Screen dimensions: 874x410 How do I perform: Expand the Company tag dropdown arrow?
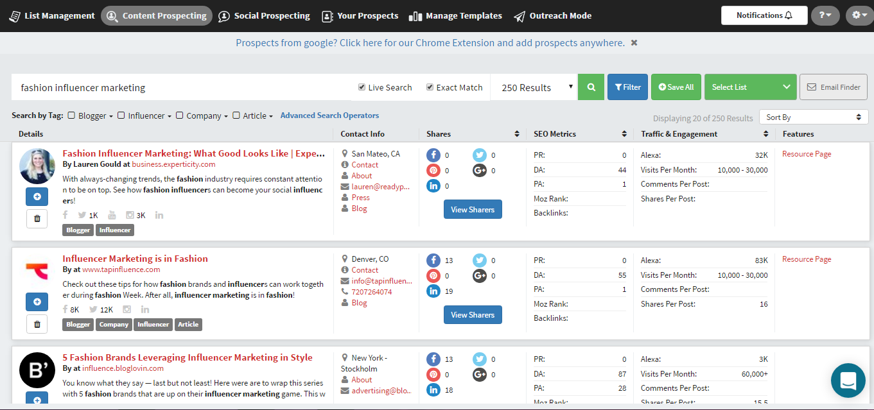coord(226,117)
